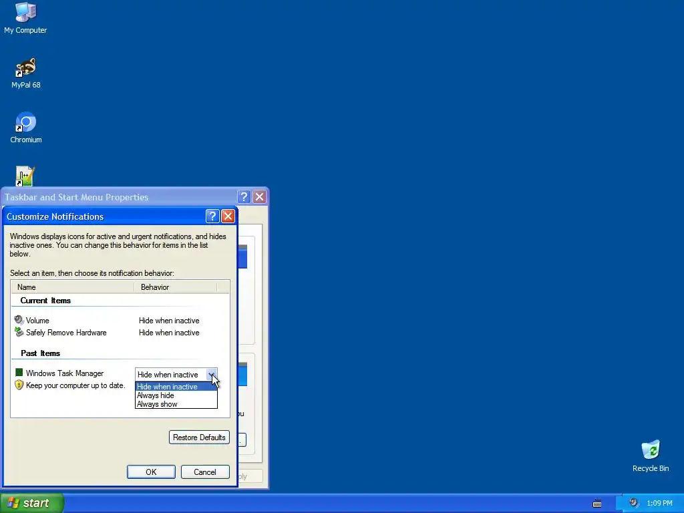Viewport: 684px width, 513px height.
Task: Choose 'Always show' from the dropdown
Action: 176,404
